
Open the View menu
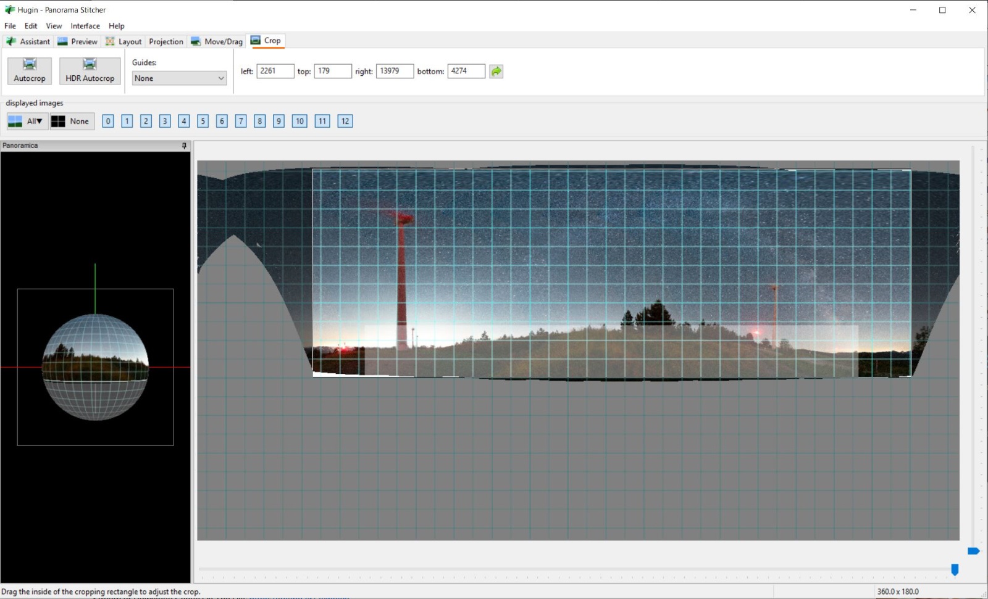(54, 26)
